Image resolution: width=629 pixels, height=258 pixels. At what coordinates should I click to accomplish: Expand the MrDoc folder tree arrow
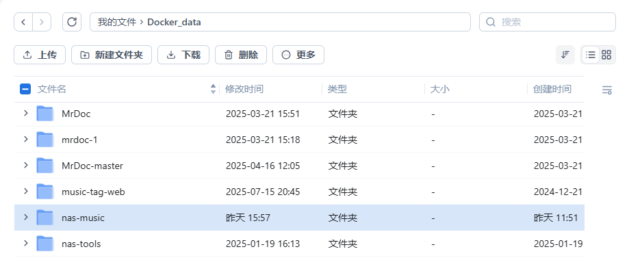pyautogui.click(x=26, y=113)
